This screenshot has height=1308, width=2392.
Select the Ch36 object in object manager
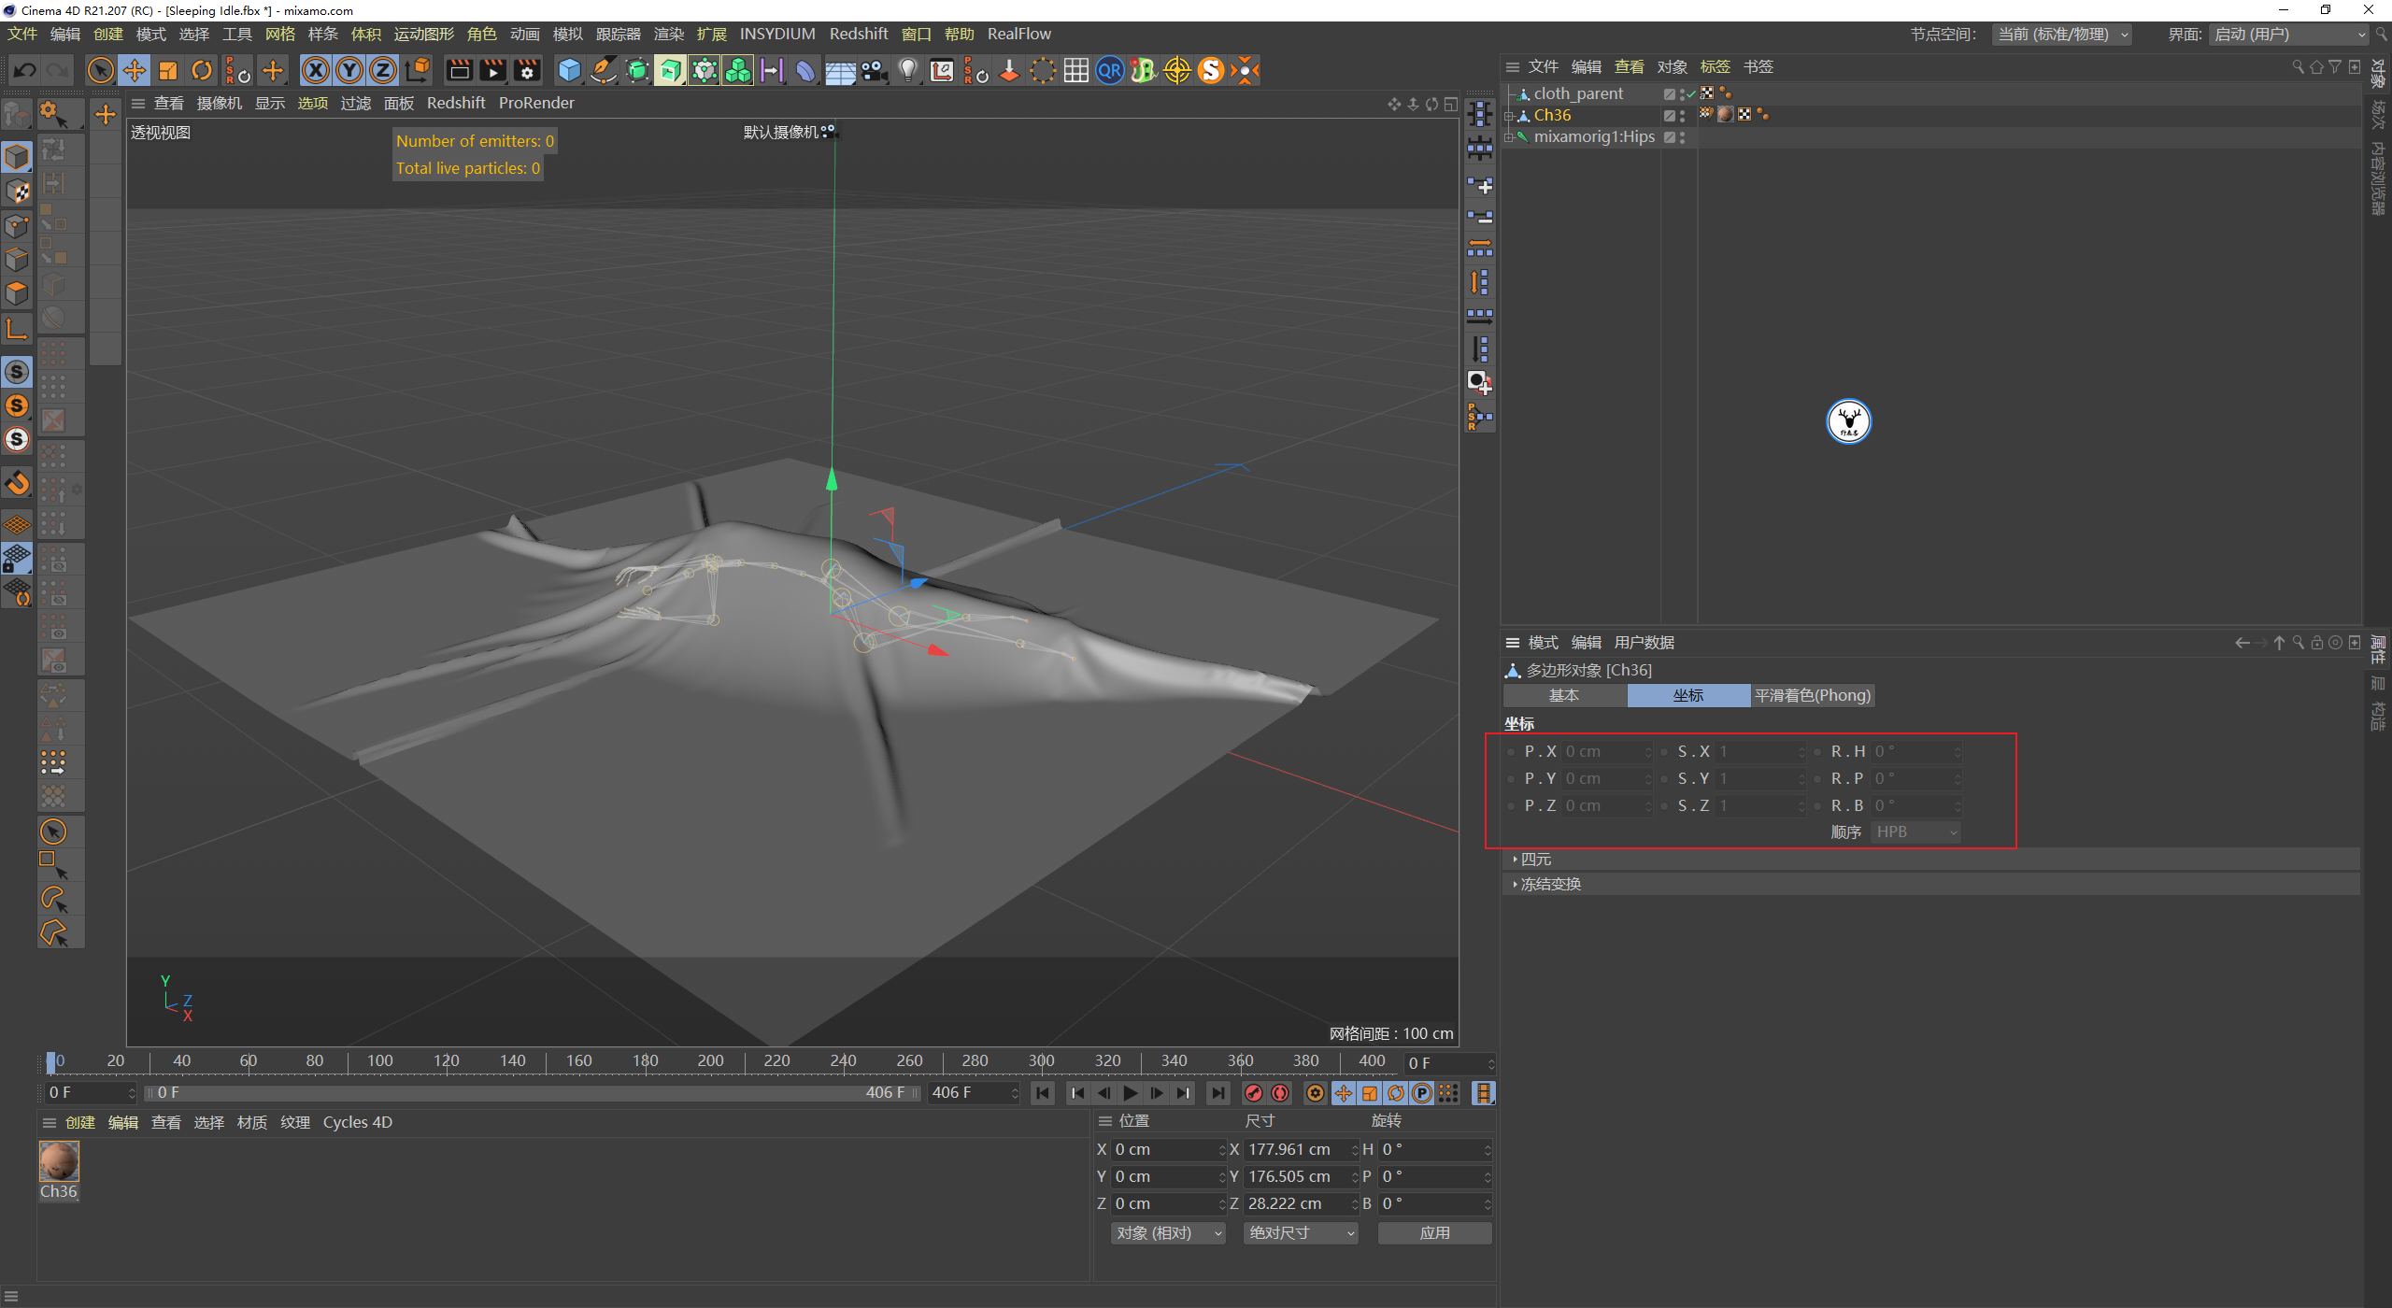coord(1552,115)
